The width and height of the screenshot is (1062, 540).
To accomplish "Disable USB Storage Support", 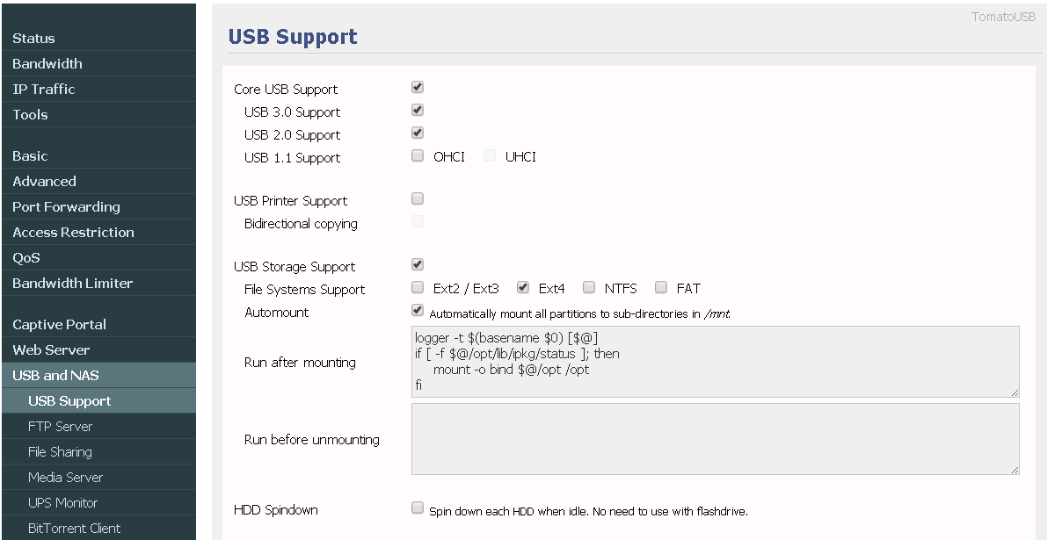I will point(417,263).
